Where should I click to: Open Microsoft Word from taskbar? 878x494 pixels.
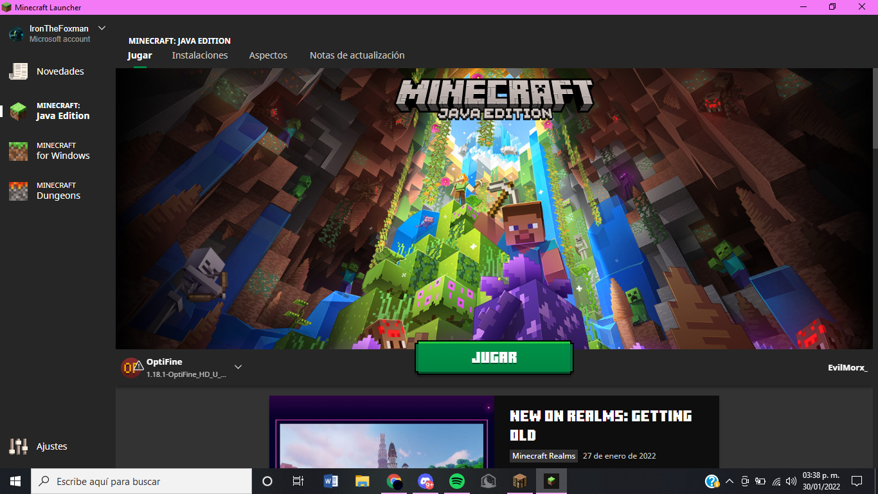(x=331, y=481)
